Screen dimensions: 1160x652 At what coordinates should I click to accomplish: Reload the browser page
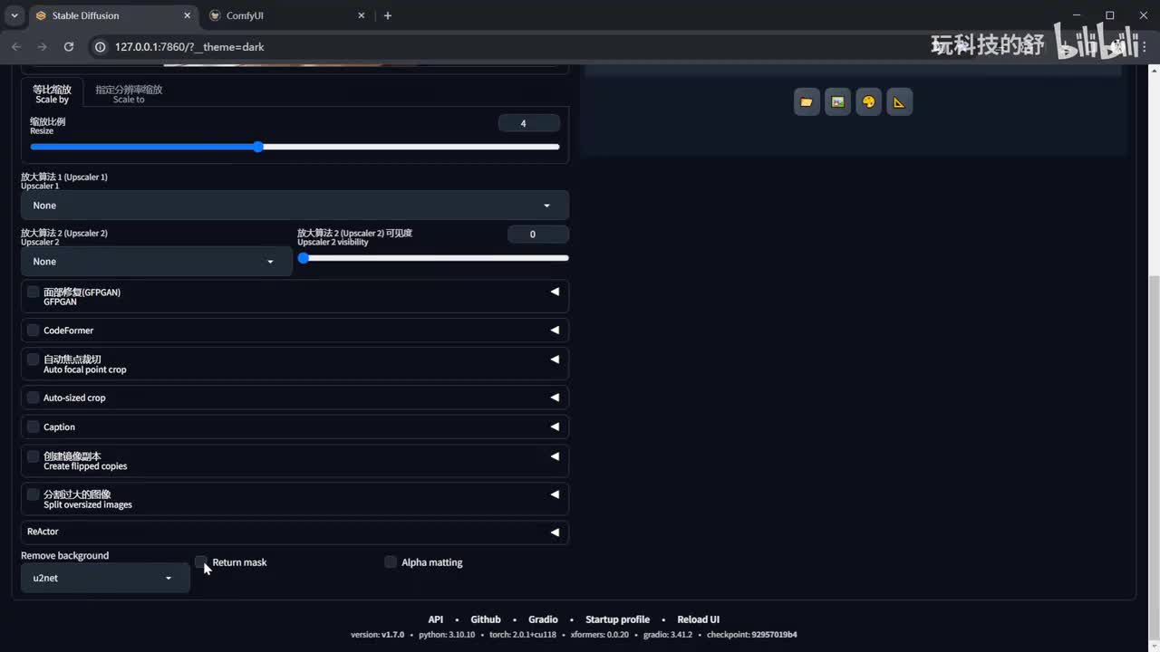69,46
